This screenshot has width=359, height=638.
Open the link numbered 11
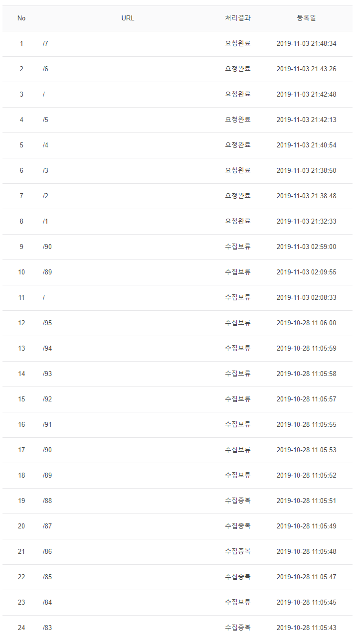(21, 297)
